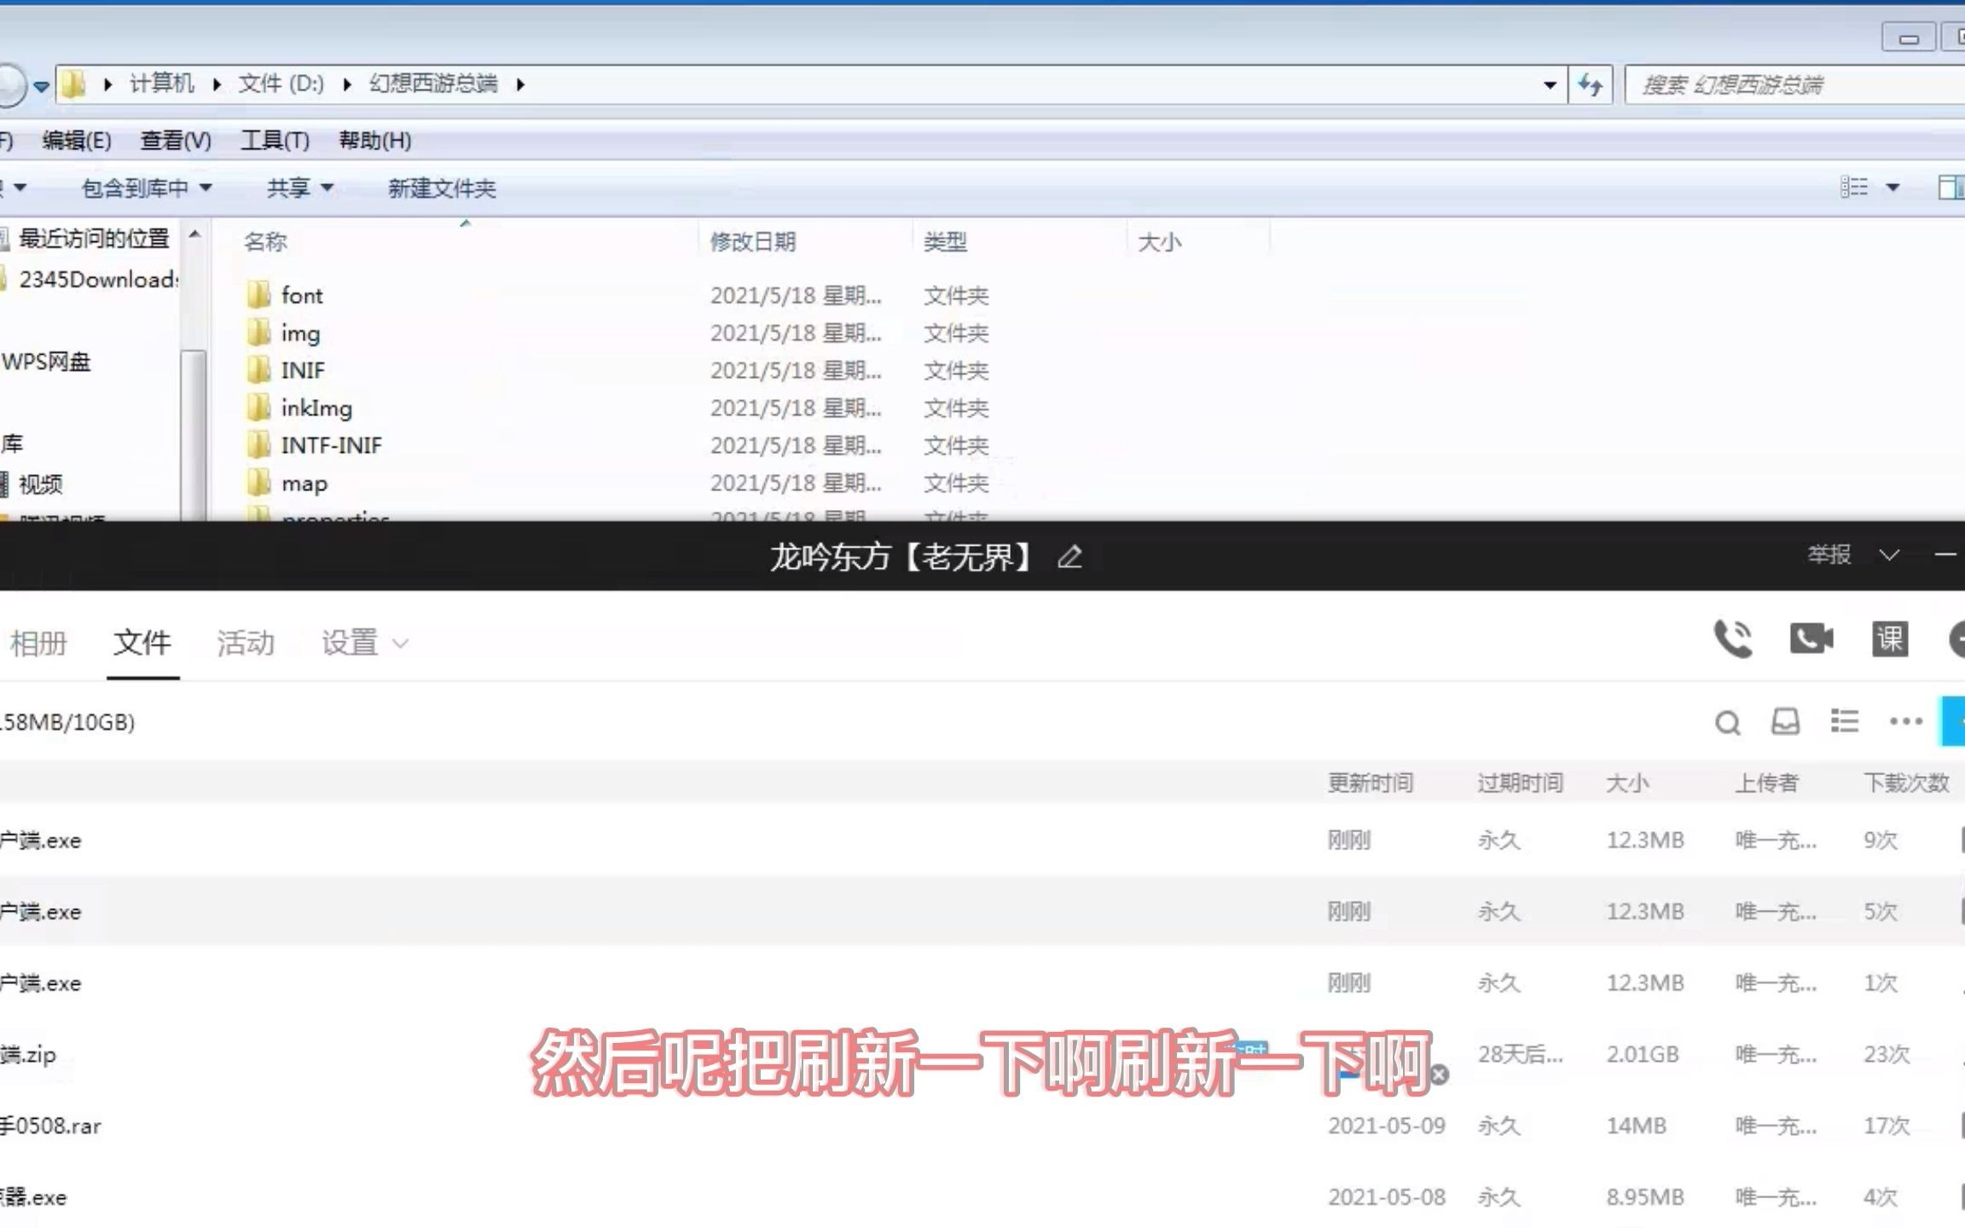1965x1228 pixels.
Task: Minimize the group chat window
Action: click(1945, 555)
